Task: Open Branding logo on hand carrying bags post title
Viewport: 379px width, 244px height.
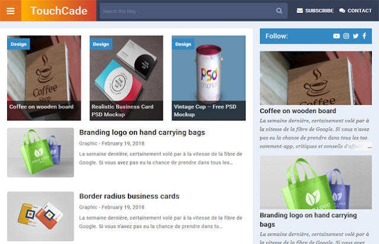Action: click(x=142, y=132)
